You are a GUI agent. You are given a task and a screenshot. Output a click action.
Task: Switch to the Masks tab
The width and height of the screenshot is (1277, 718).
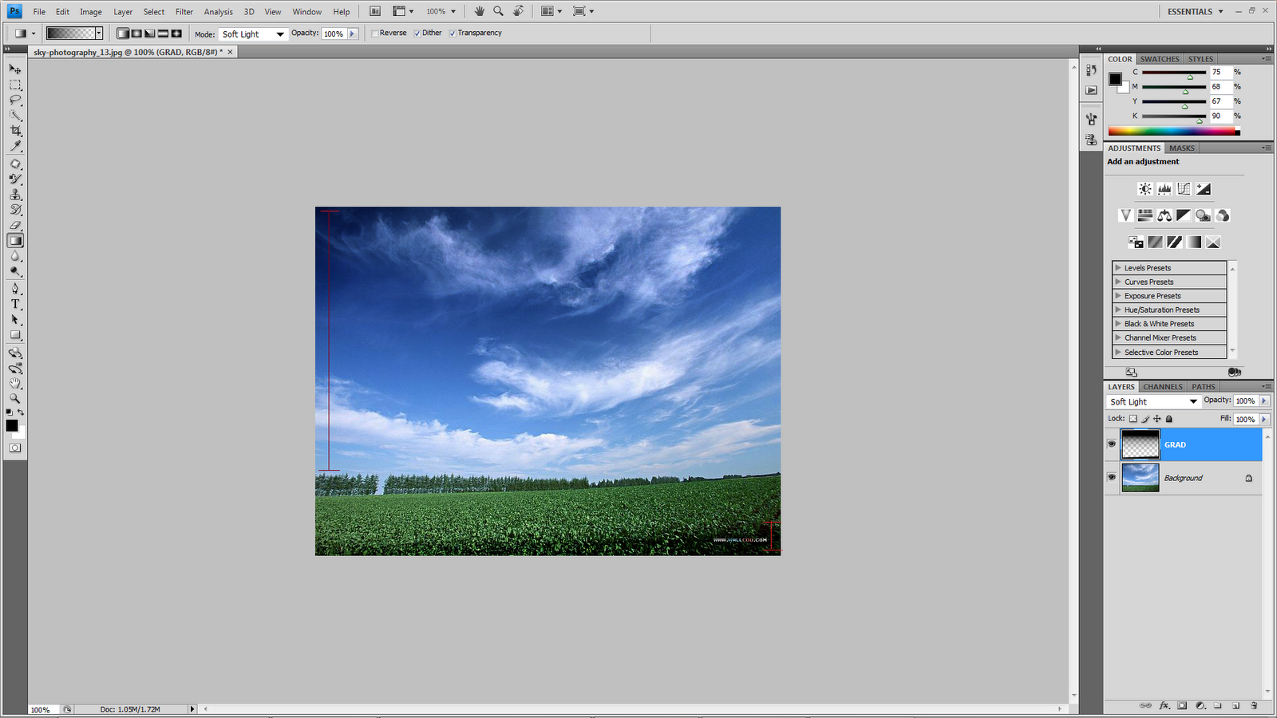pyautogui.click(x=1182, y=148)
